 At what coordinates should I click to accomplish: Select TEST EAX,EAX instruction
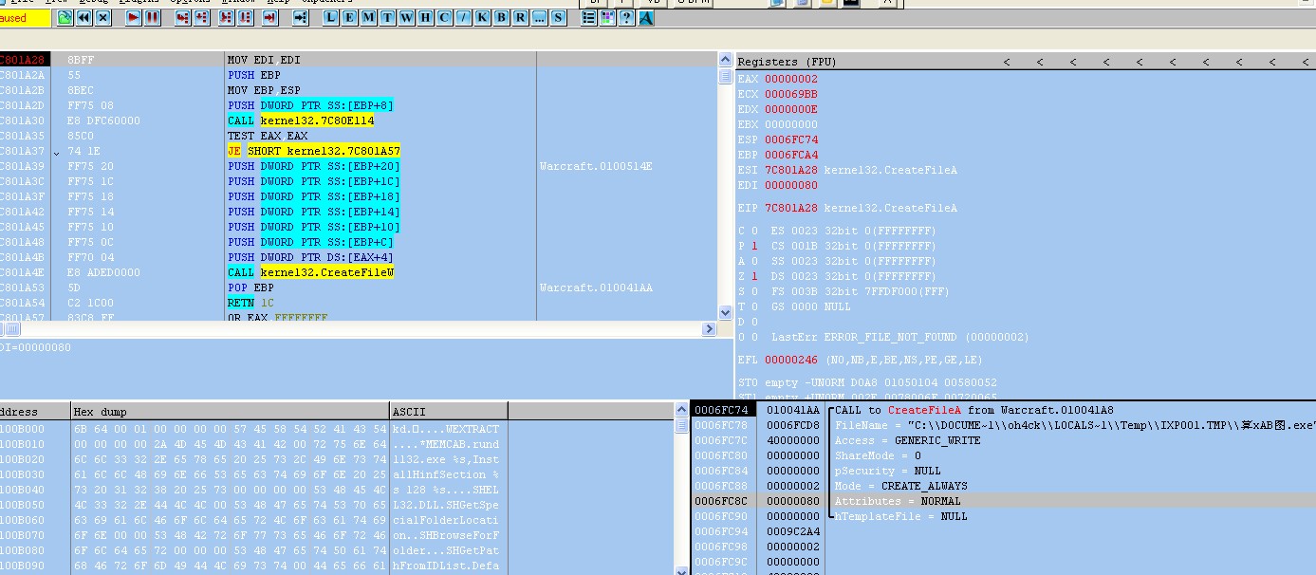[268, 136]
